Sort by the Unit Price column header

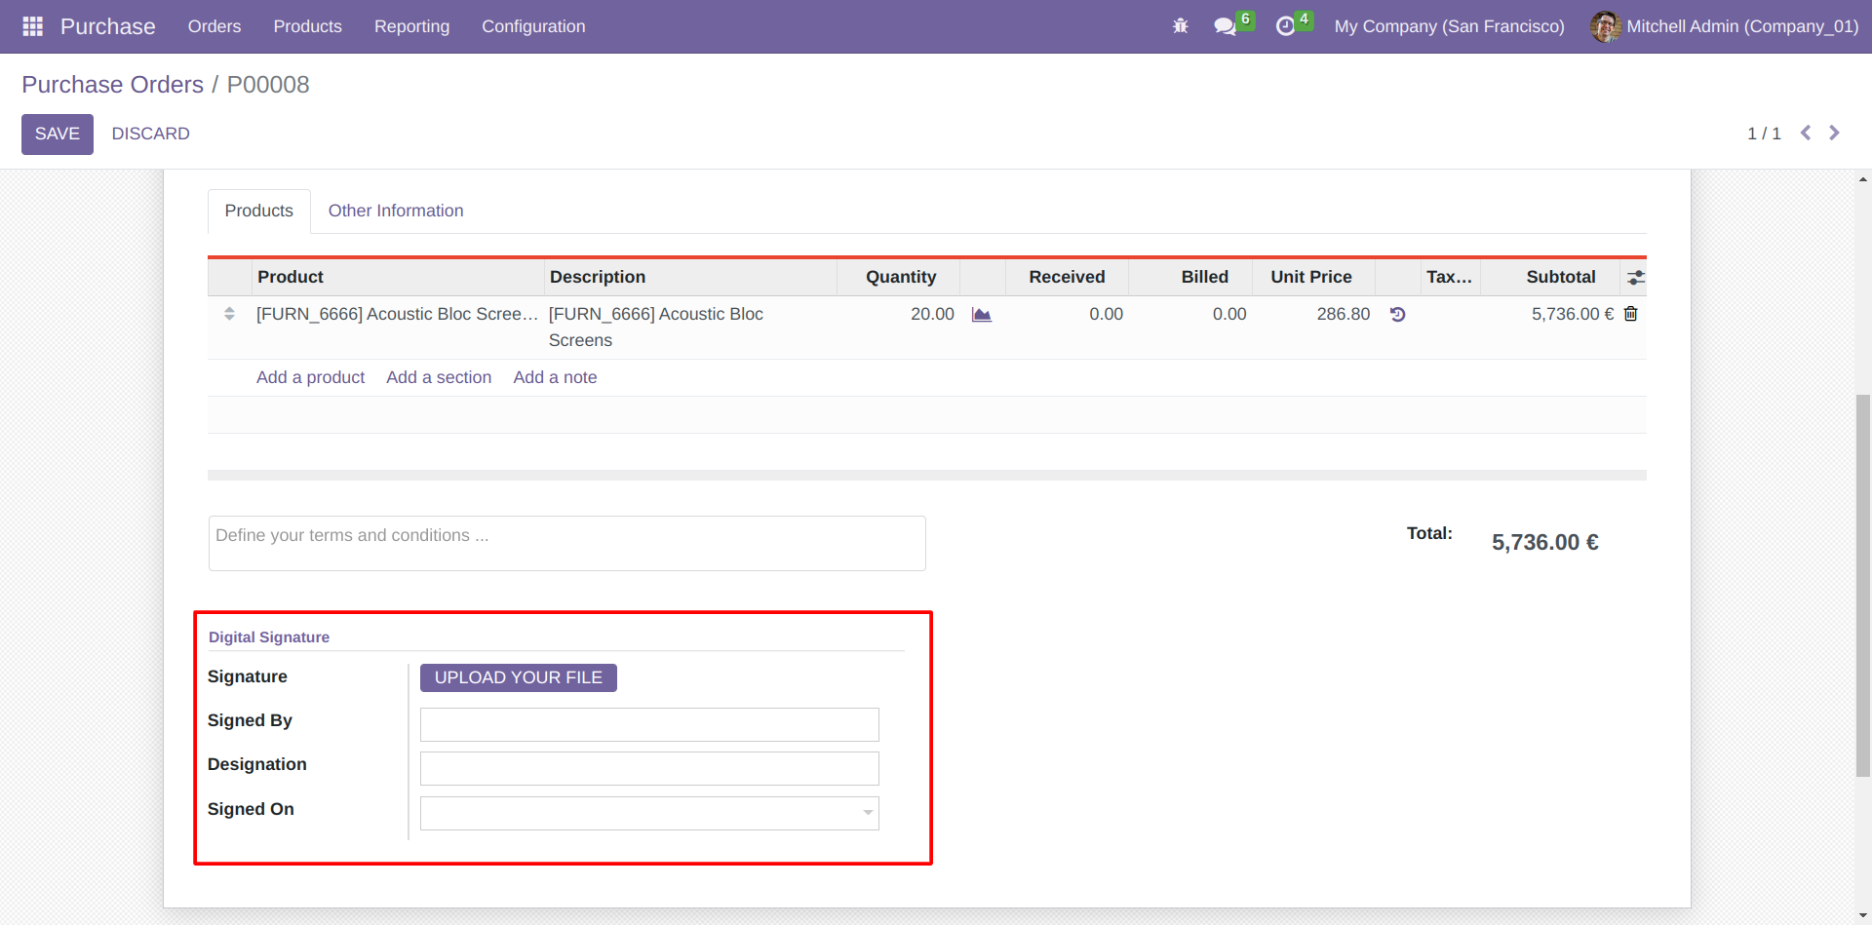pos(1311,277)
